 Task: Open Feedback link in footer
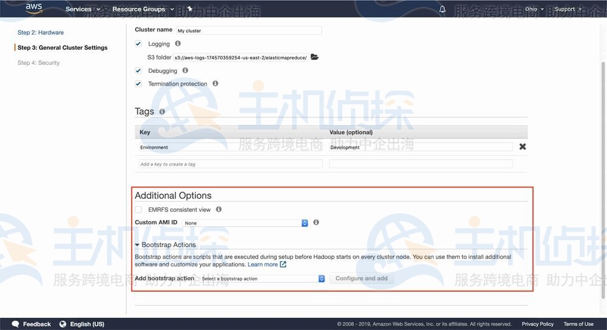(37, 324)
